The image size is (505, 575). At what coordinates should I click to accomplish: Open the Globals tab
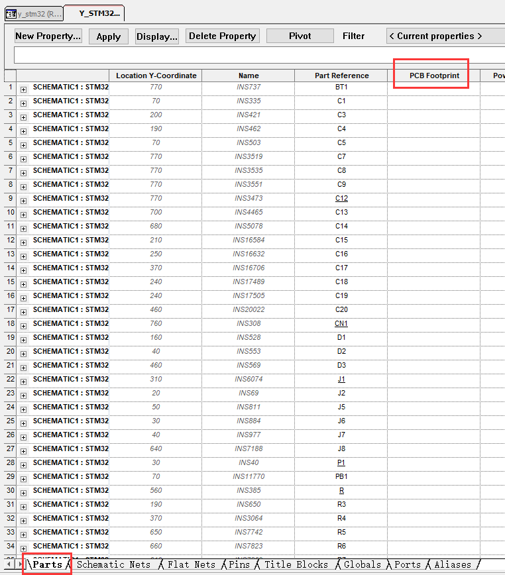point(363,564)
